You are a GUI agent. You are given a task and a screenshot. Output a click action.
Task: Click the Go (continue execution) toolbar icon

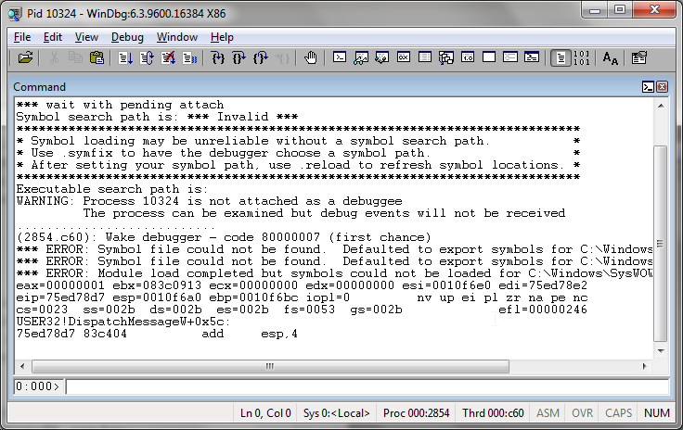[x=125, y=57]
